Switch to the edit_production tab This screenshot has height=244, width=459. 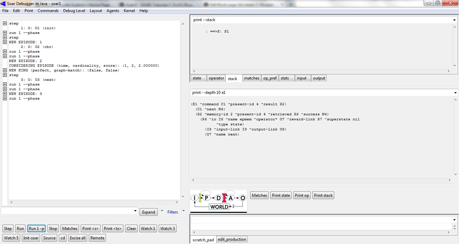coord(232,239)
